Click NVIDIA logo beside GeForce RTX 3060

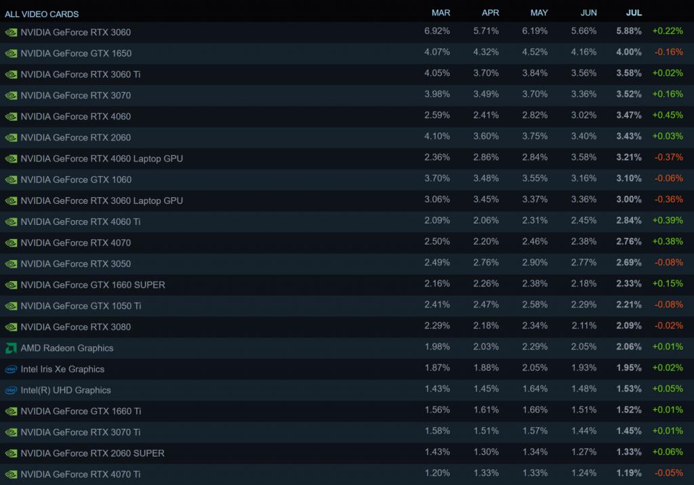(11, 32)
